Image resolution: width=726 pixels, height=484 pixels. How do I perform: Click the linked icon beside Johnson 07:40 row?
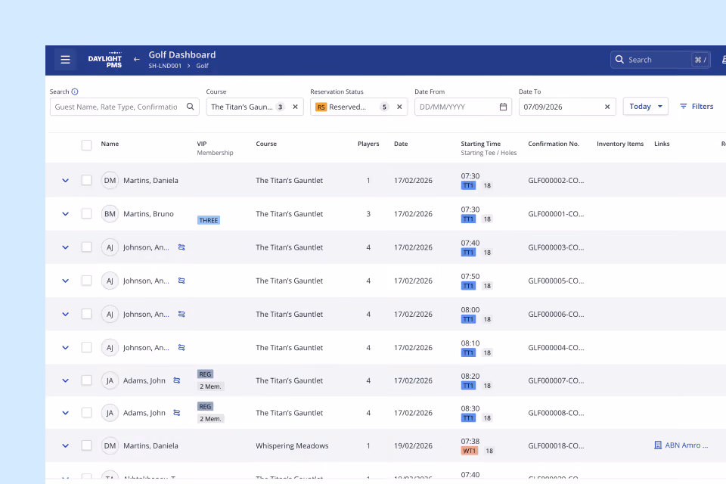coord(181,247)
